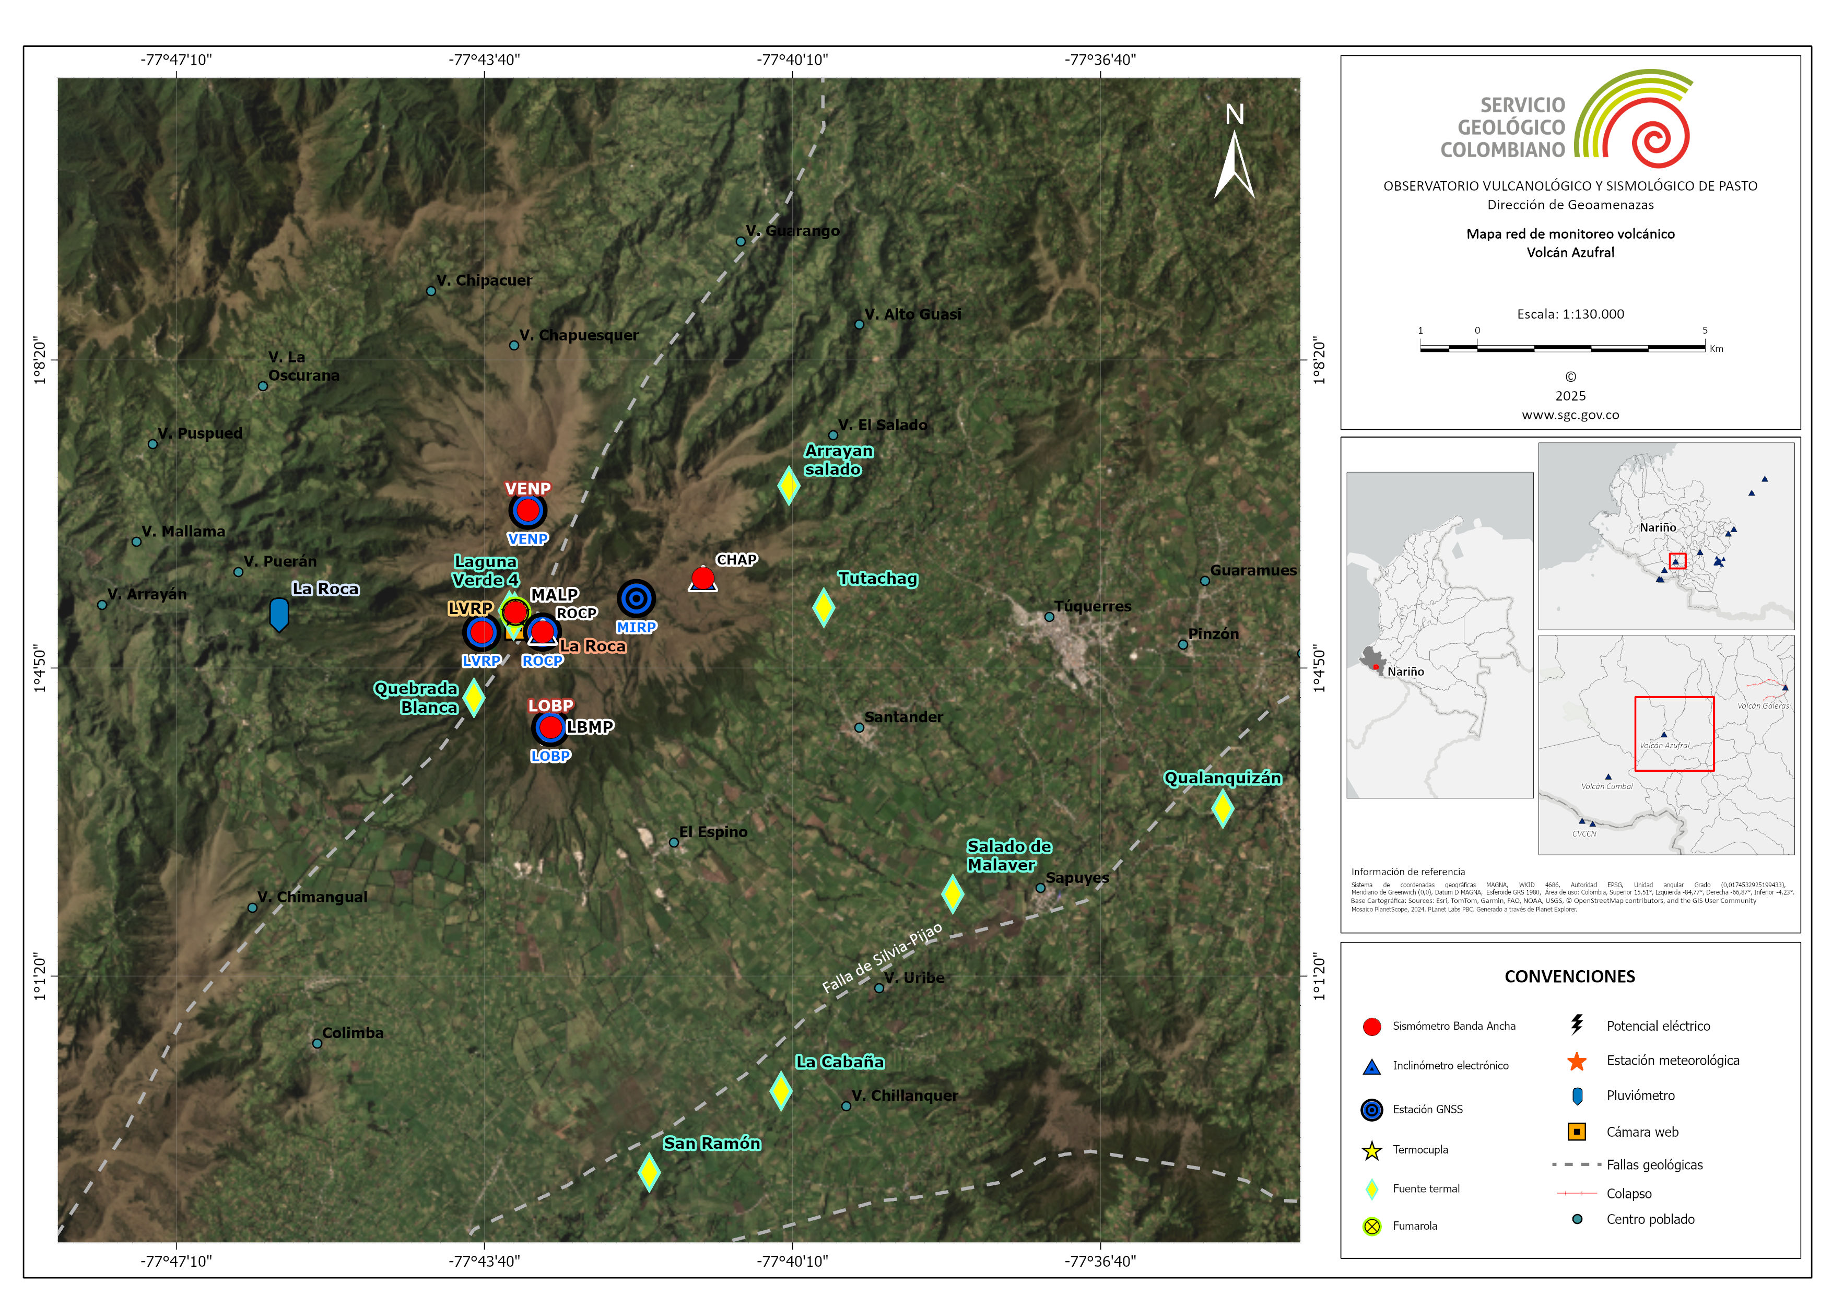Select the Qualanquizán thermal spring marker
The height and width of the screenshot is (1295, 1832).
[x=1223, y=808]
